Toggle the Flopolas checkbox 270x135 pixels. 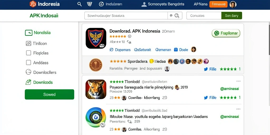pos(28,53)
